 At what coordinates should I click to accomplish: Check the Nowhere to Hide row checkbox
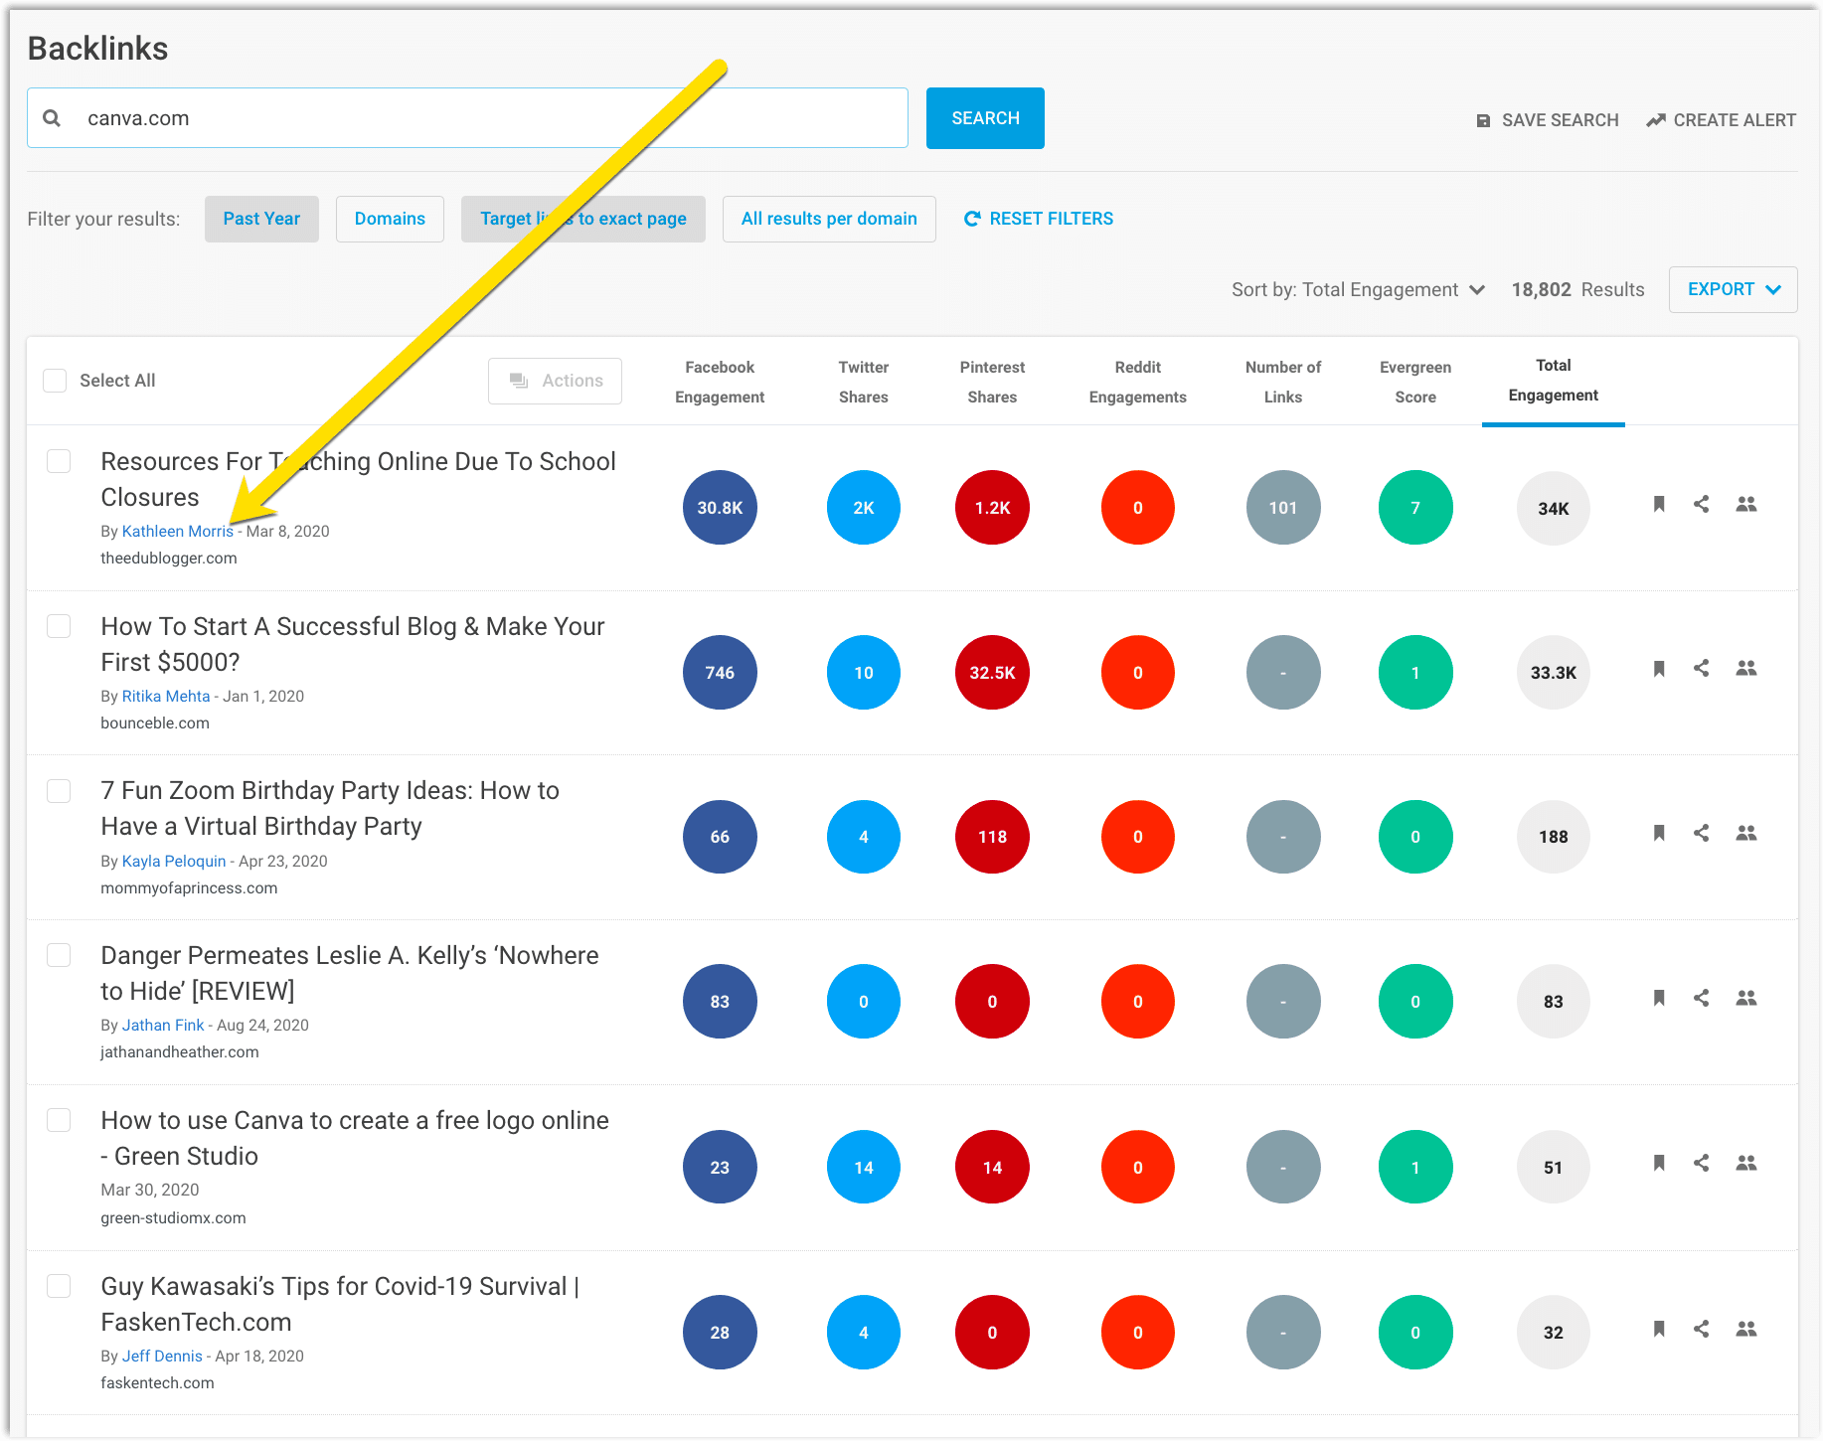59,955
